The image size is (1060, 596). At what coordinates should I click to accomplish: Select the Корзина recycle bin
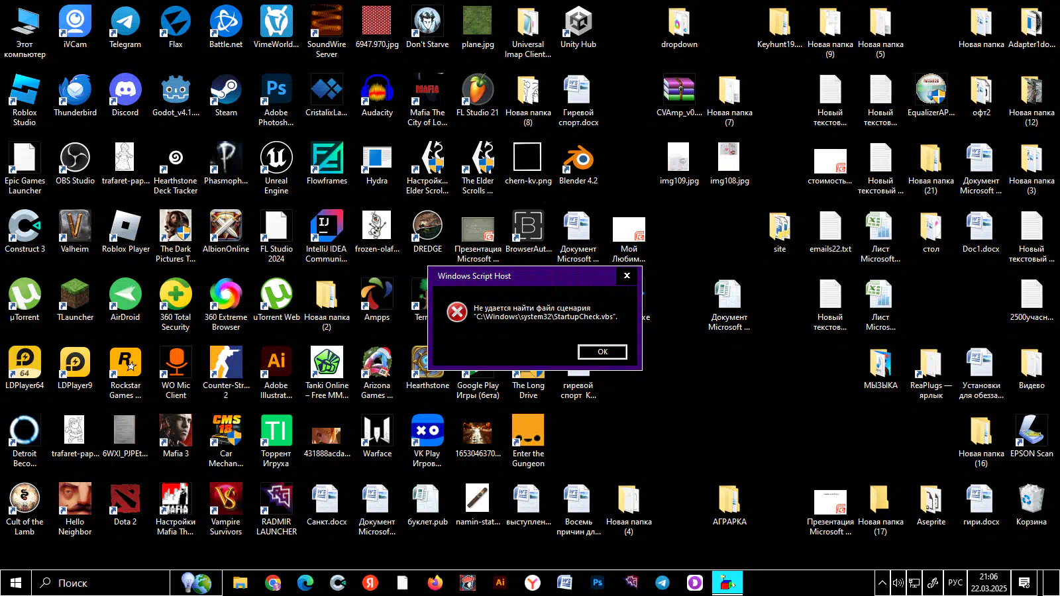click(x=1032, y=505)
